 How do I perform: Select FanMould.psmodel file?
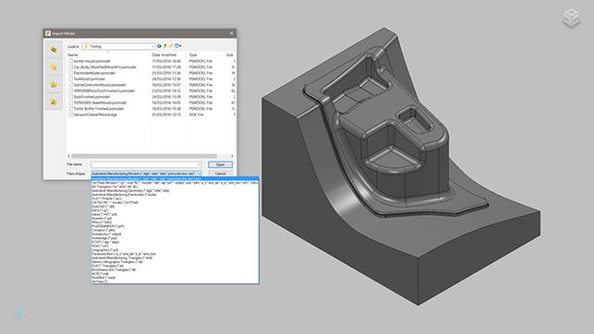coord(89,78)
